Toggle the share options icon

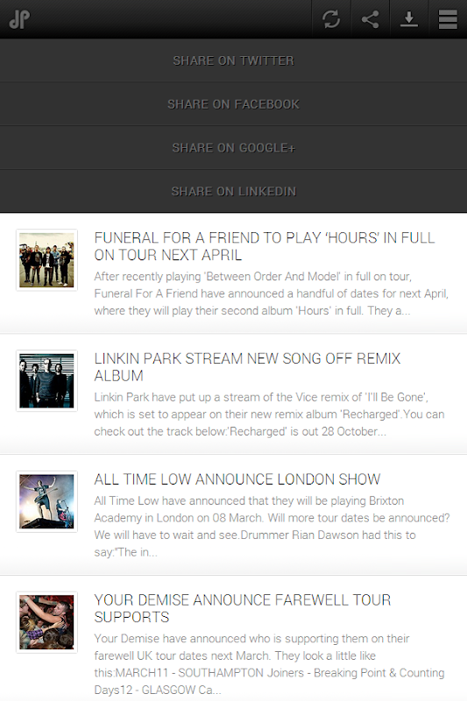pyautogui.click(x=370, y=19)
